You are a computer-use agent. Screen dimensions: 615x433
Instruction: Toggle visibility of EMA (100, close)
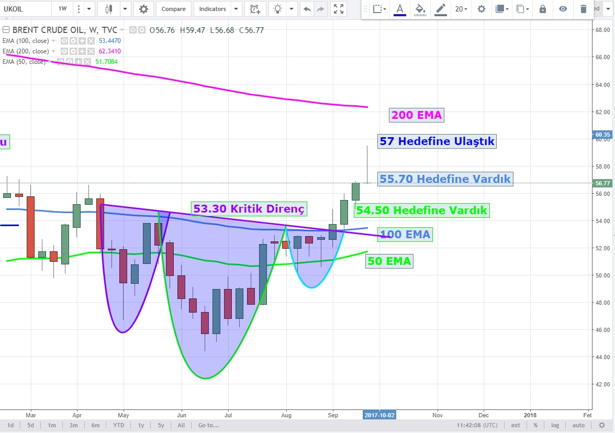click(64, 41)
